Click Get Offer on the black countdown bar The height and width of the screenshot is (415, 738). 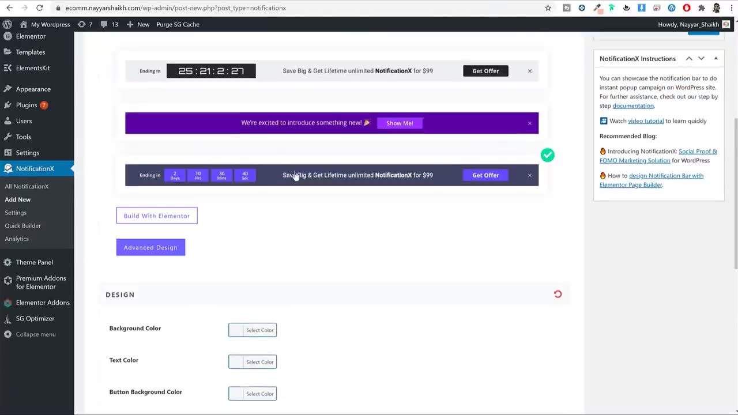click(x=485, y=71)
